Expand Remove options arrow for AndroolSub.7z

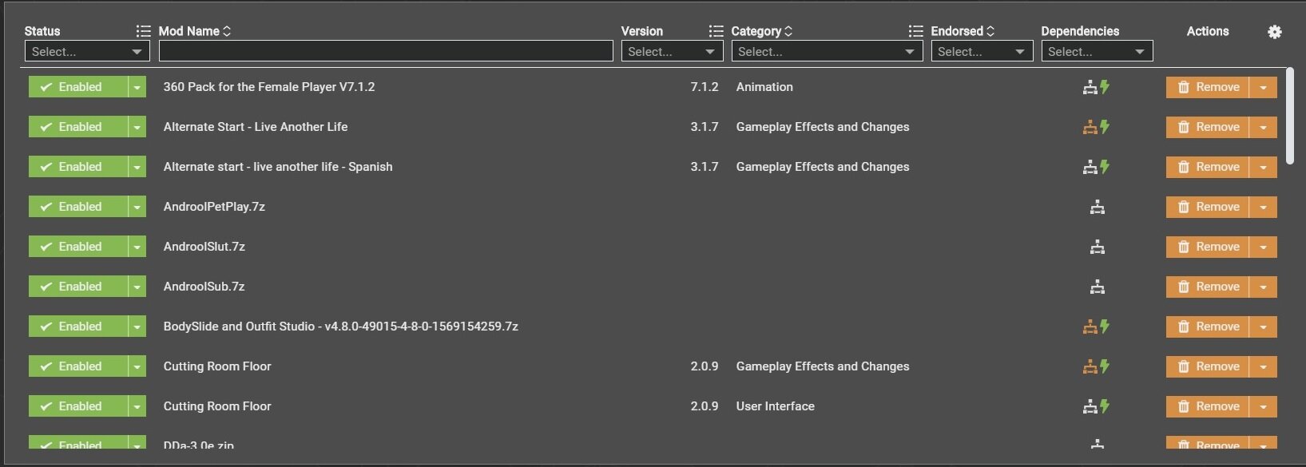pos(1263,287)
